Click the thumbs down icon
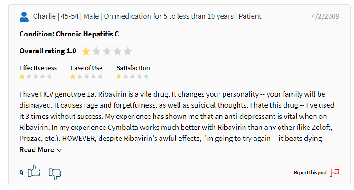This screenshot has height=190, width=354. click(55, 174)
